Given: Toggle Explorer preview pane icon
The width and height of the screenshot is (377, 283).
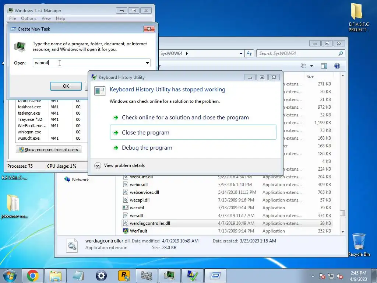Looking at the screenshot, I should (324, 66).
